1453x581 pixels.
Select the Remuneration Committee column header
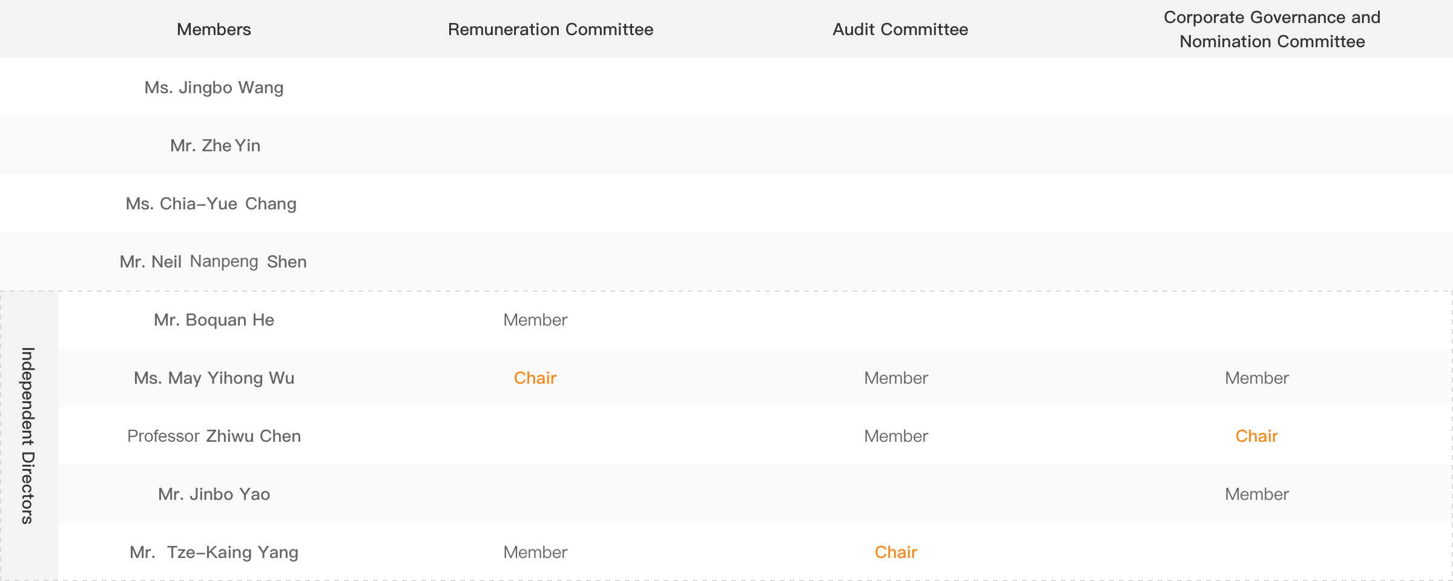(550, 29)
